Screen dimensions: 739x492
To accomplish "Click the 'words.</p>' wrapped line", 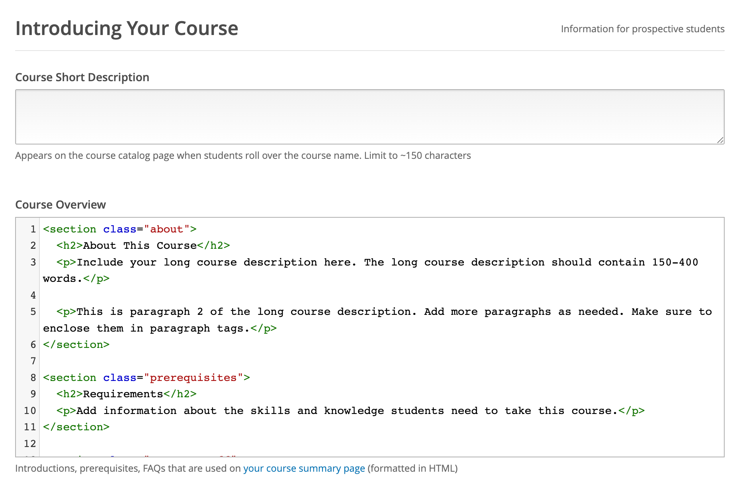I will [x=76, y=279].
